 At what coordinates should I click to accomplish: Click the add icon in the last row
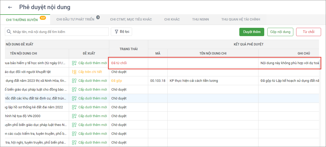(74, 143)
